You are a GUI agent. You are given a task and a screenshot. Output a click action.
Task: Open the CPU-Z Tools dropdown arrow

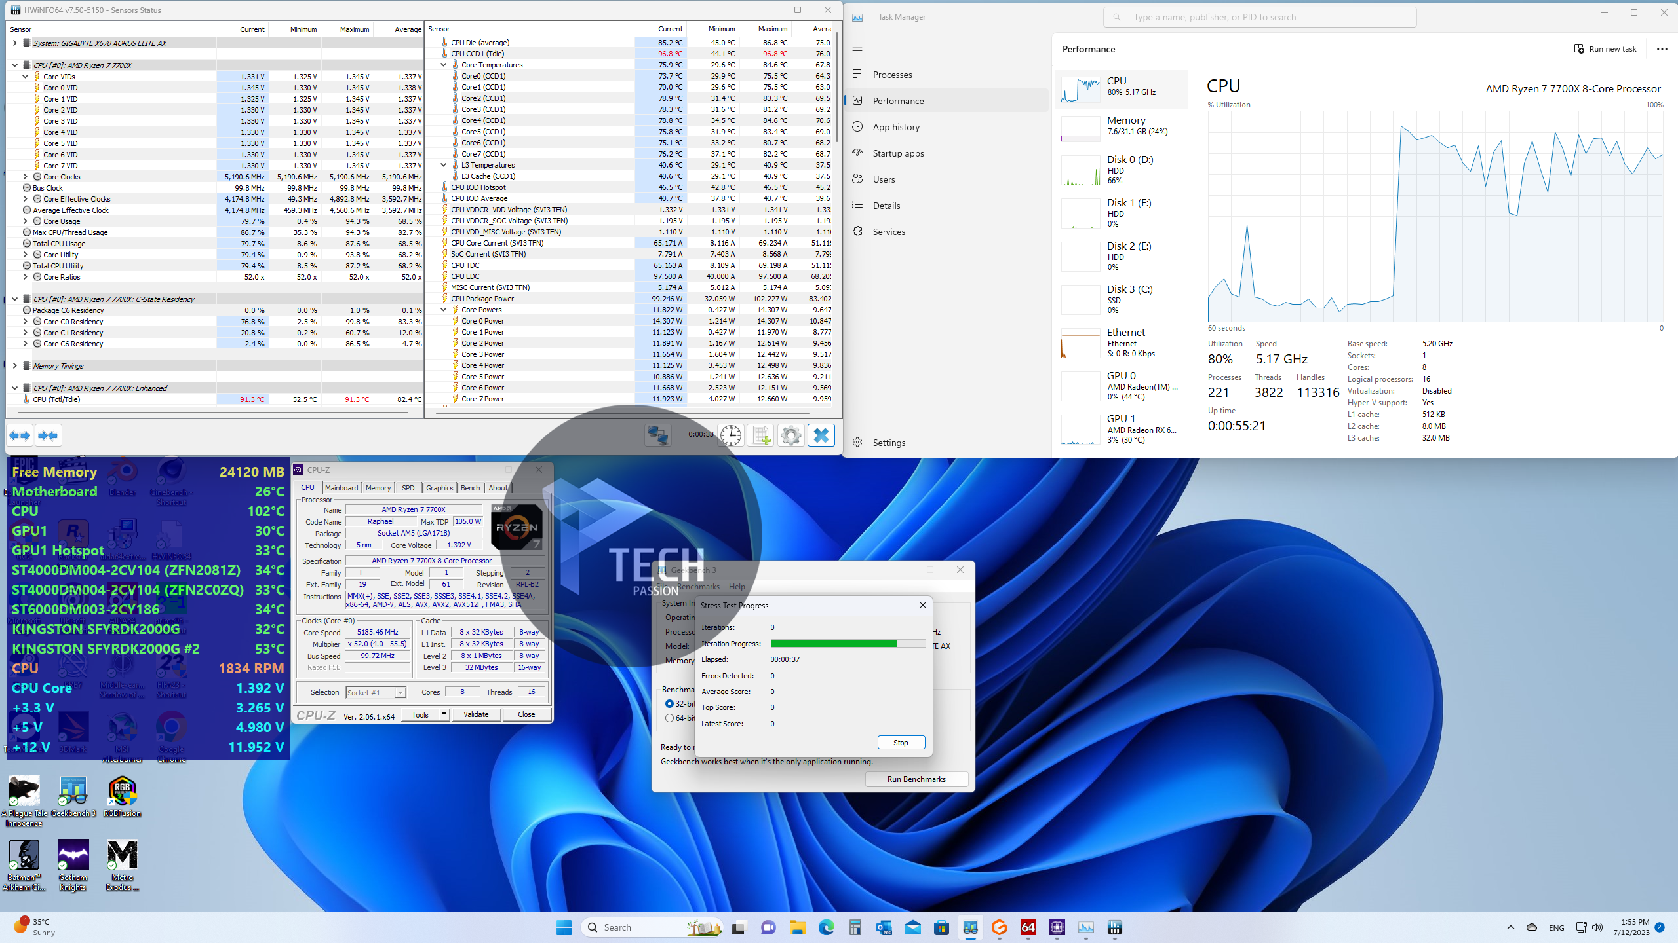pos(444,714)
